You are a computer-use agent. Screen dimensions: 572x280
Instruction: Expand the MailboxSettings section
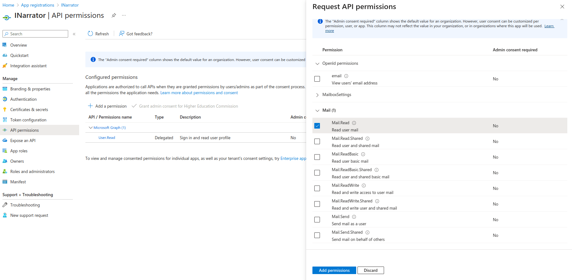[x=317, y=95]
